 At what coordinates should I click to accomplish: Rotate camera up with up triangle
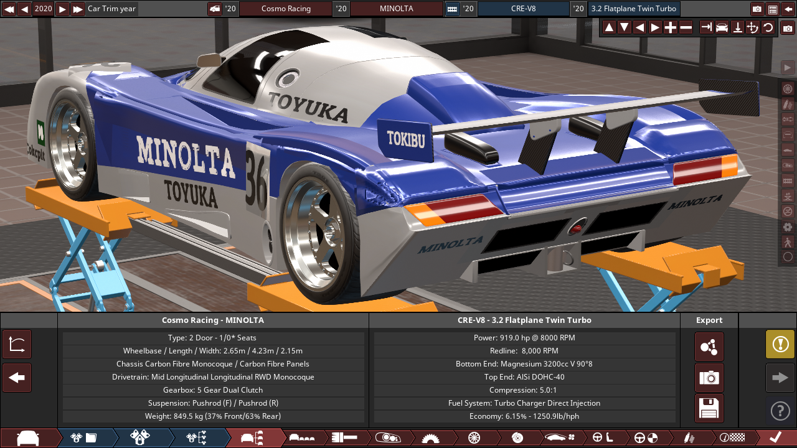pyautogui.click(x=609, y=27)
